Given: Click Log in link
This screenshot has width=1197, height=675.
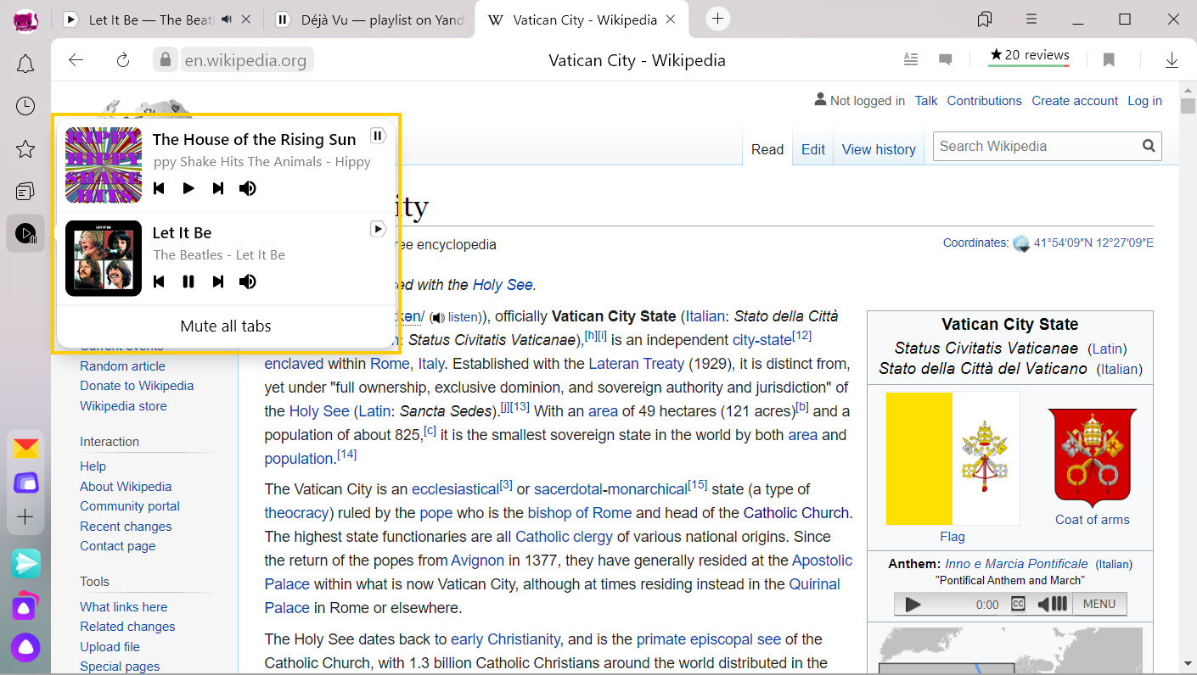Looking at the screenshot, I should 1144,101.
